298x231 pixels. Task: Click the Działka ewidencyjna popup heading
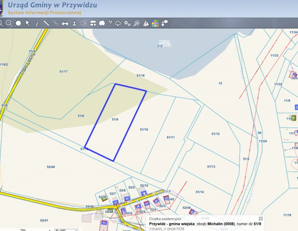165,219
